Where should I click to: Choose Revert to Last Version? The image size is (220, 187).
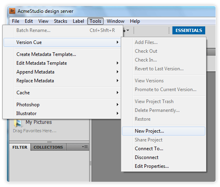click(x=164, y=69)
